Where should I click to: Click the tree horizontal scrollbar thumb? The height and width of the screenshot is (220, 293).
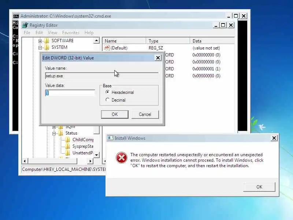click(x=52, y=161)
